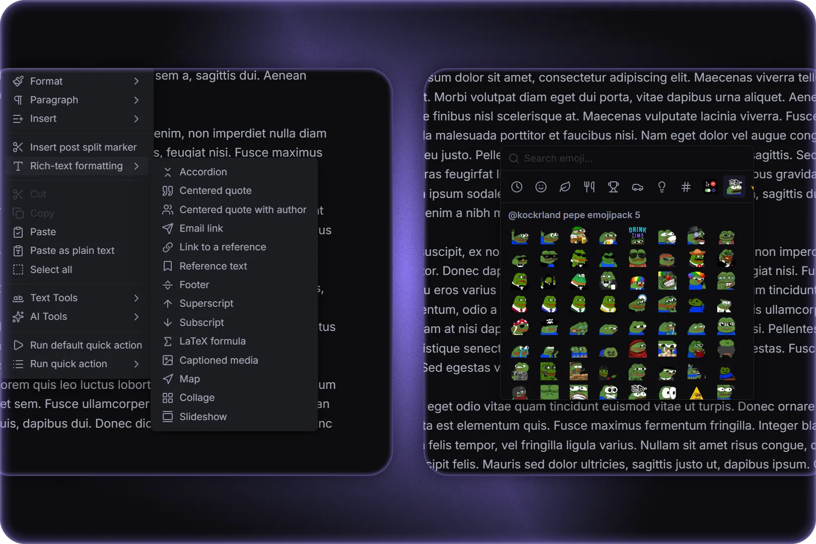Image resolution: width=816 pixels, height=544 pixels.
Task: Expand the Paragraph submenu chevron
Action: pos(137,100)
